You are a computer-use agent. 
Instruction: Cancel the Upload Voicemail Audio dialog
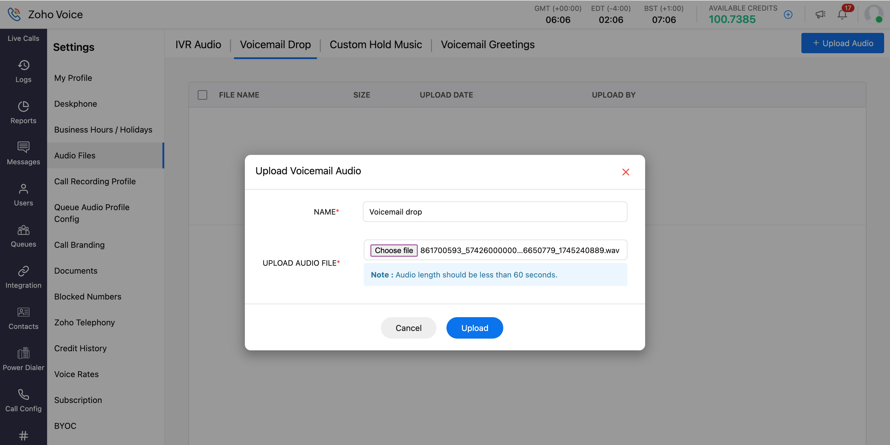point(408,328)
